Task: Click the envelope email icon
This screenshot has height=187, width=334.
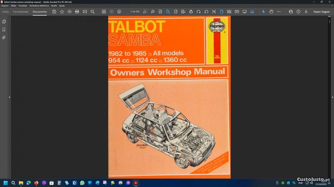Action: click(x=85, y=12)
